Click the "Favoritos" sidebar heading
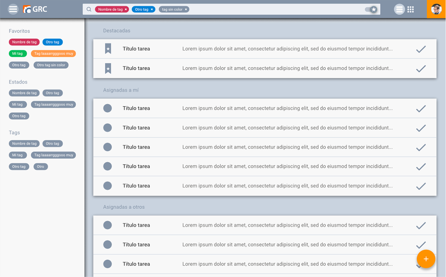The width and height of the screenshot is (446, 277). 19,31
